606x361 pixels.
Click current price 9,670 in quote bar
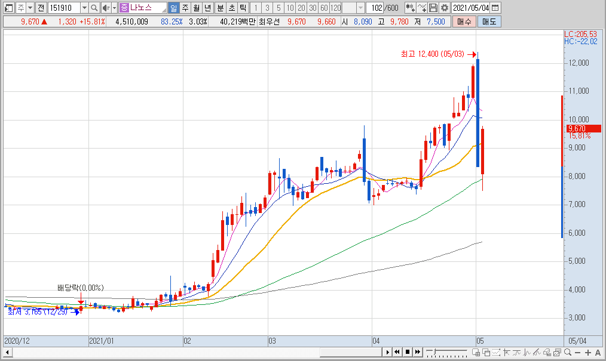[x=30, y=21]
